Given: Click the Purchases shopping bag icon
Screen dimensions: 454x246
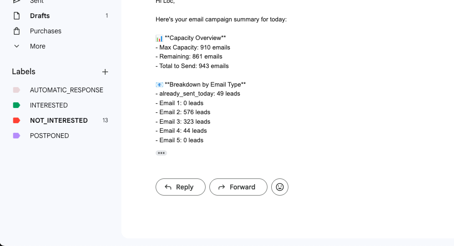Looking at the screenshot, I should pos(17,31).
